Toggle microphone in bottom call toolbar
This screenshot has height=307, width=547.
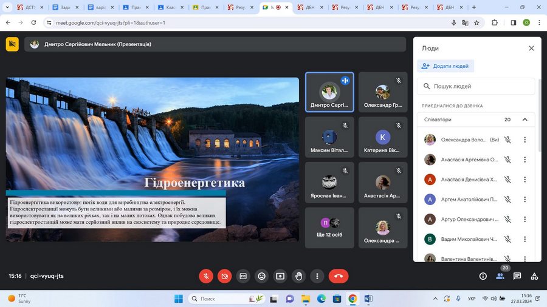coord(206,276)
